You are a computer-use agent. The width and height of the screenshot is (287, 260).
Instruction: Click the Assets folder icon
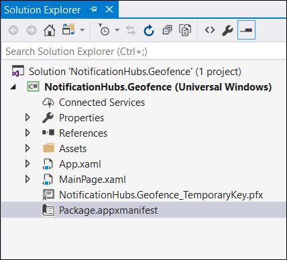(48, 148)
